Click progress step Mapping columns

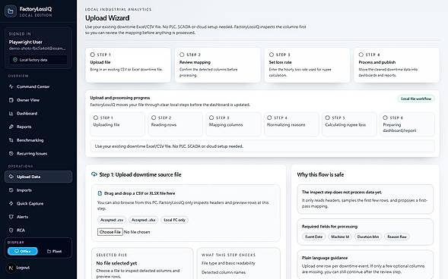(x=234, y=124)
